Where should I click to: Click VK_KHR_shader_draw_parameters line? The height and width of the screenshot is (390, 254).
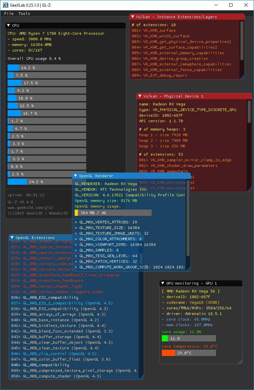(x=178, y=166)
